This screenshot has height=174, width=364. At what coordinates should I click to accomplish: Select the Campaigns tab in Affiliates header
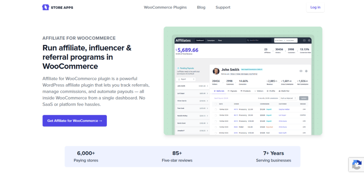(211, 40)
